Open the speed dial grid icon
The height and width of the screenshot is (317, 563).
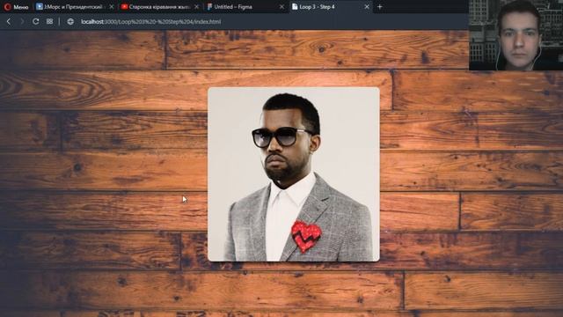coord(49,21)
